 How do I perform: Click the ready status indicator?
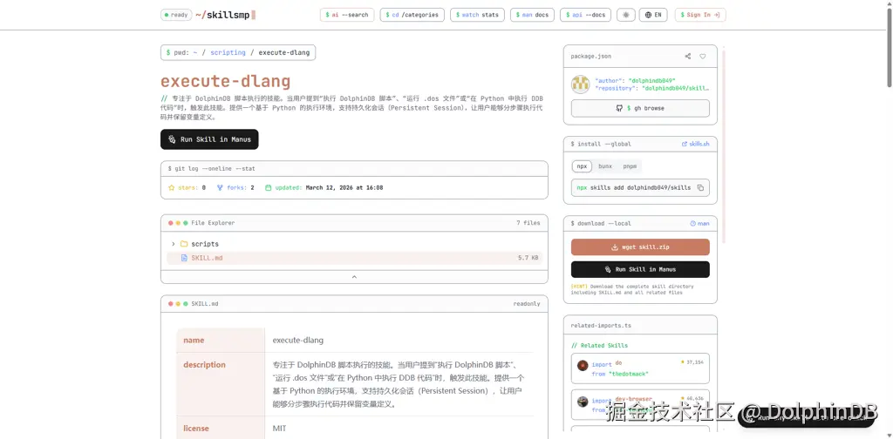[176, 16]
